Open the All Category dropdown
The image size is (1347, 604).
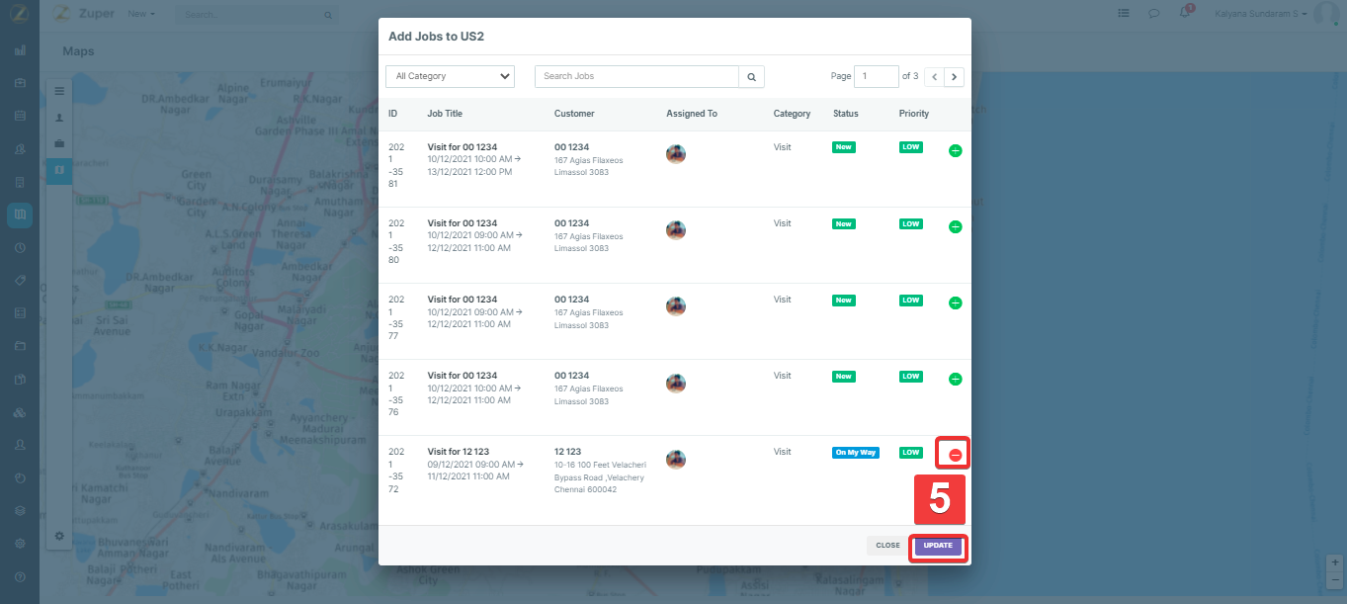click(450, 76)
